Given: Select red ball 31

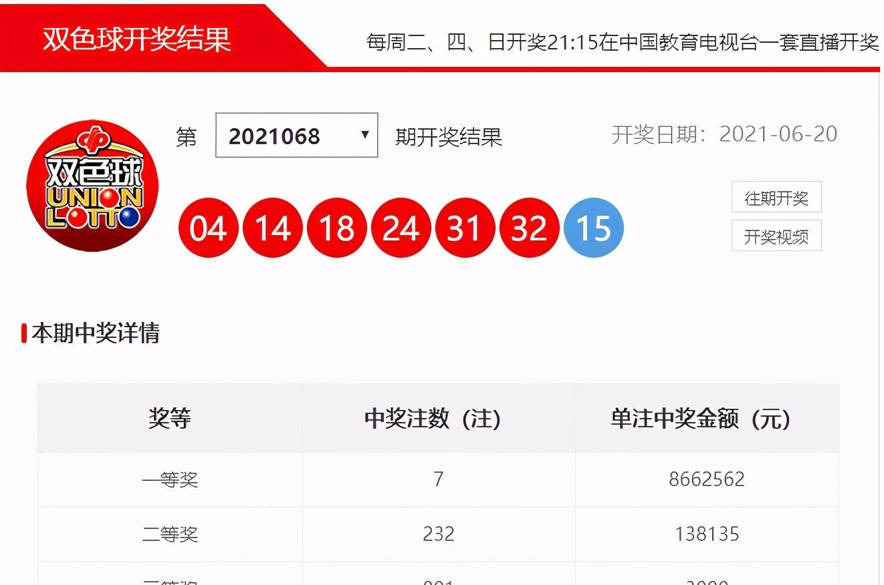Looking at the screenshot, I should pos(465,228).
